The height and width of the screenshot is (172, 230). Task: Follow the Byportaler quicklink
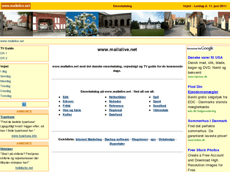coord(117,144)
